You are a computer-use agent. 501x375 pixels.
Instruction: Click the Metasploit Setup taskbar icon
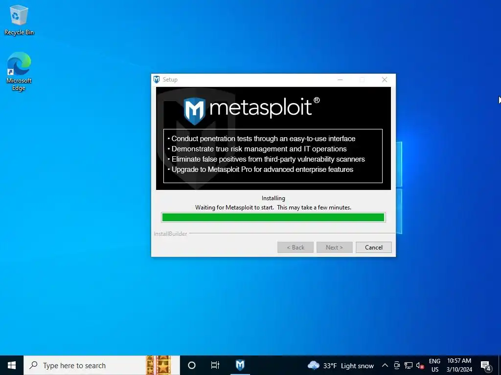(240, 365)
